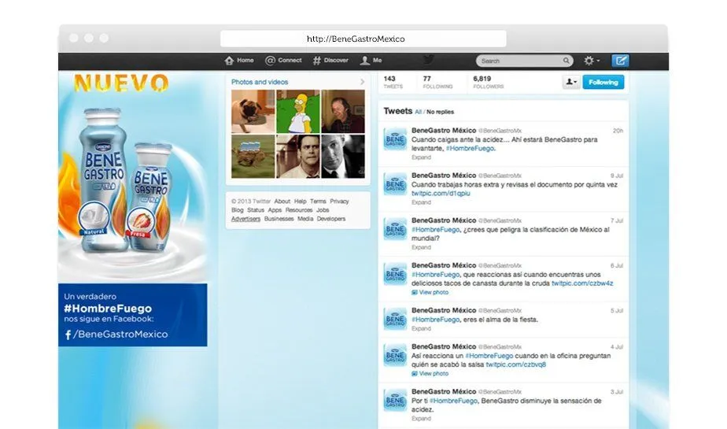Open the Status footer link
Screen dimensions: 727x429
pos(256,210)
